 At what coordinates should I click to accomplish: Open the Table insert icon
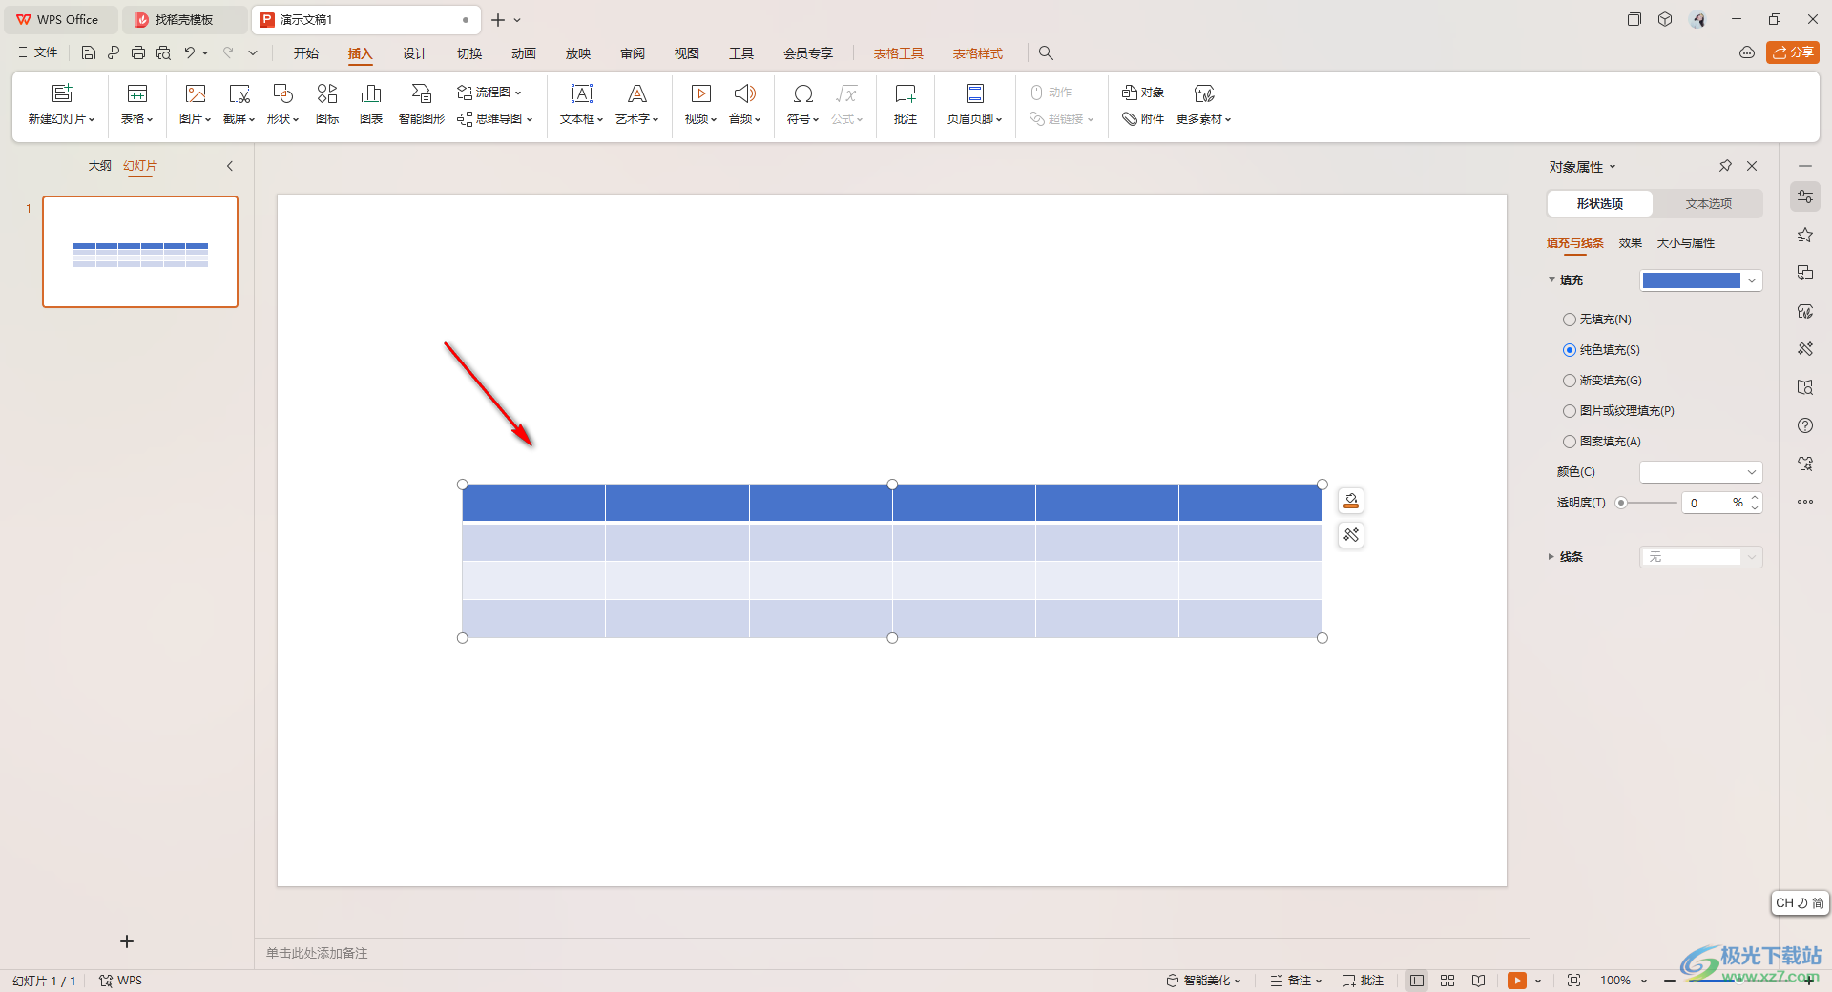(137, 93)
